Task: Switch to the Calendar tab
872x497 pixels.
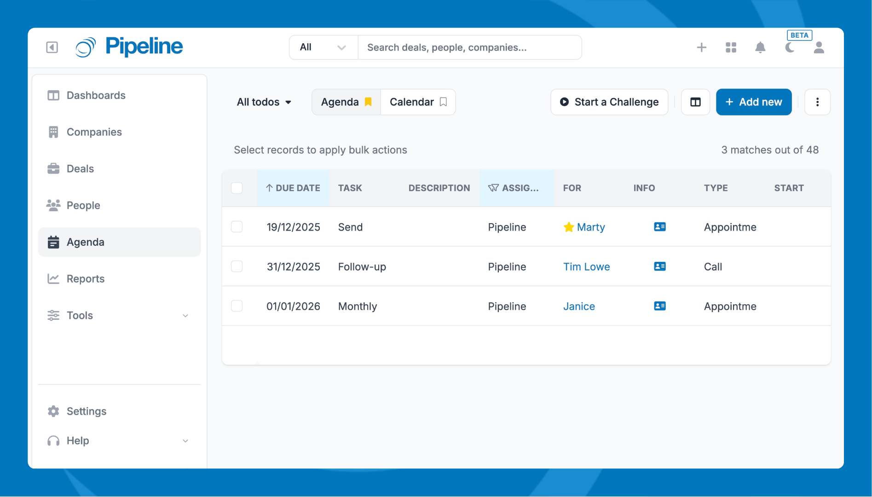Action: tap(418, 102)
